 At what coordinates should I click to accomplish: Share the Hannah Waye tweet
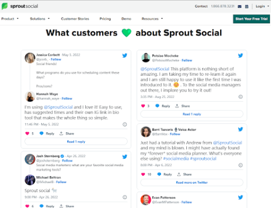coord(67,133)
